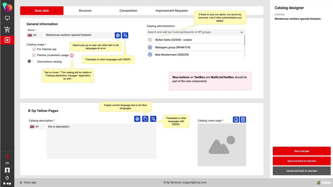Image resolution: width=333 pixels, height=187 pixels.
Task: Open the Improvement Requests tab
Action: point(172,11)
